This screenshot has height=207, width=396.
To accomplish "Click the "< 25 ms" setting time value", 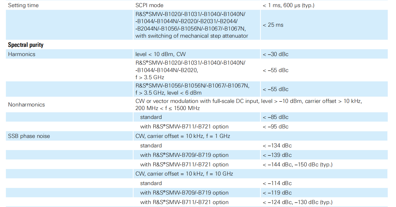I will [x=273, y=25].
